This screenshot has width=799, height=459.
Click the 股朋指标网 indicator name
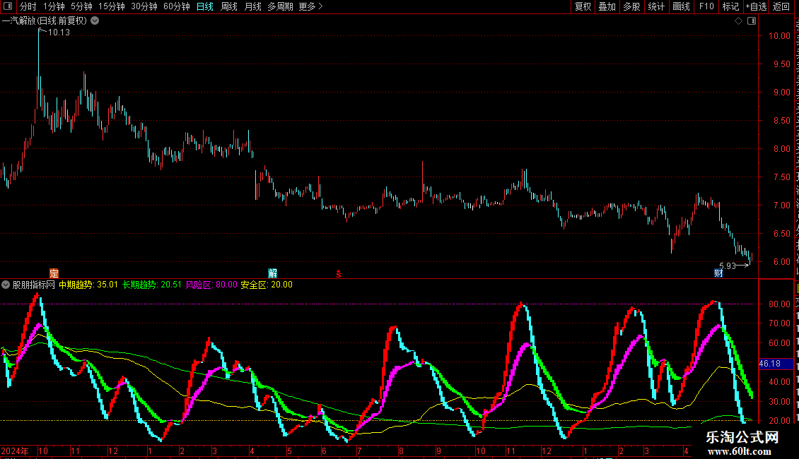coord(34,285)
